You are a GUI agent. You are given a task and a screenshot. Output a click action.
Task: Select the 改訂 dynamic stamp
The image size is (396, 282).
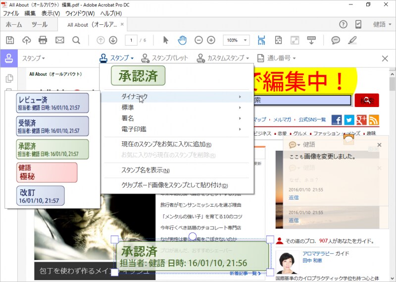(x=41, y=196)
